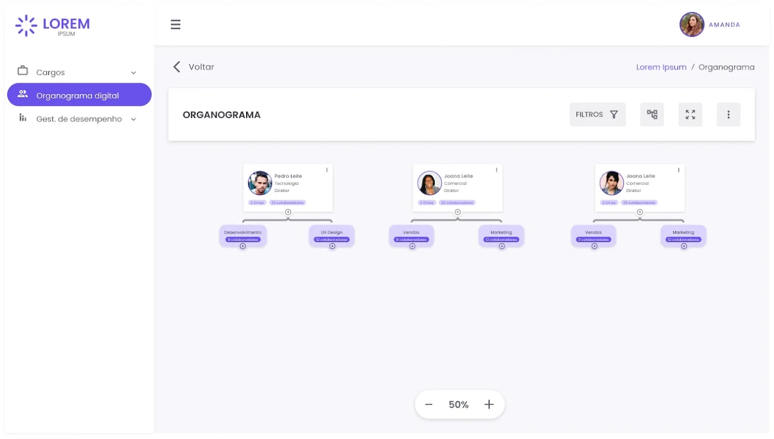Open the FILTROS filter button

click(597, 114)
